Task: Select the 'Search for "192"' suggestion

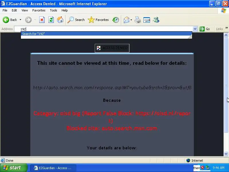Action: click(x=106, y=34)
